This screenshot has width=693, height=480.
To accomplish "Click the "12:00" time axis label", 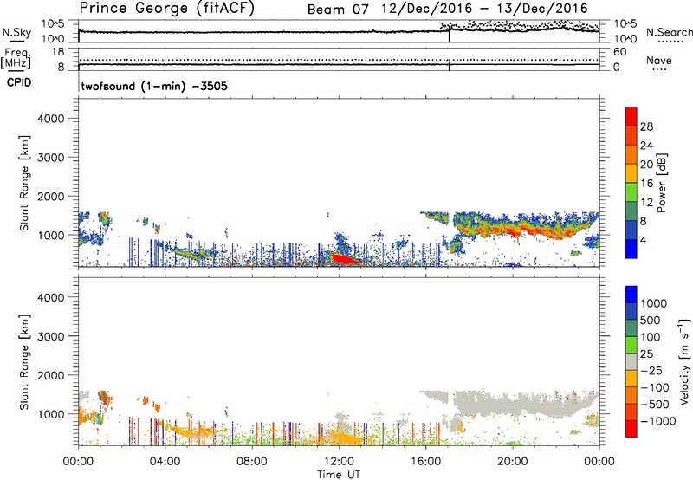I will coord(339,462).
